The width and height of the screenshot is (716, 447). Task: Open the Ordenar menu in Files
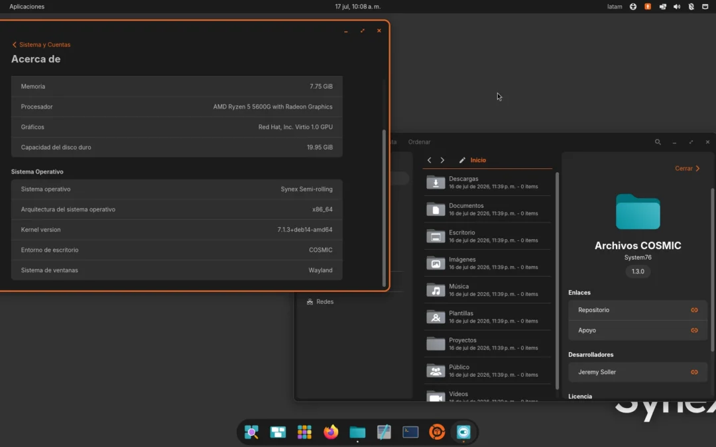(x=419, y=142)
